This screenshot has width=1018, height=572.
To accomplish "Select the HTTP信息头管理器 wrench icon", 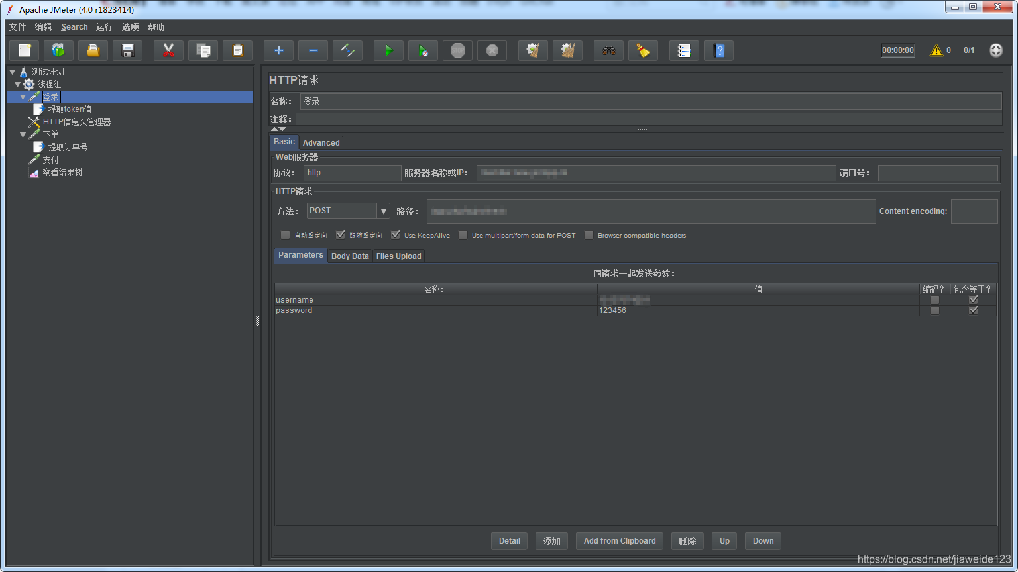I will (x=34, y=122).
